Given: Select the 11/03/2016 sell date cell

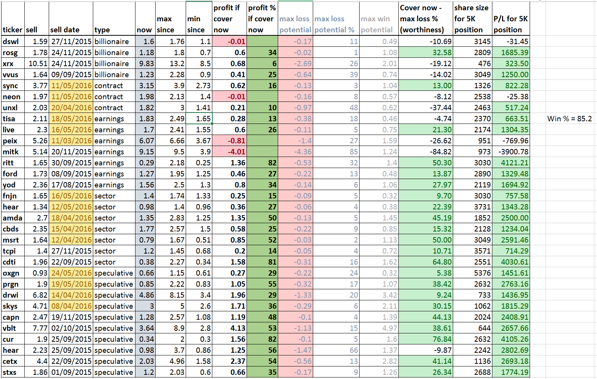Looking at the screenshot, I should (71, 141).
